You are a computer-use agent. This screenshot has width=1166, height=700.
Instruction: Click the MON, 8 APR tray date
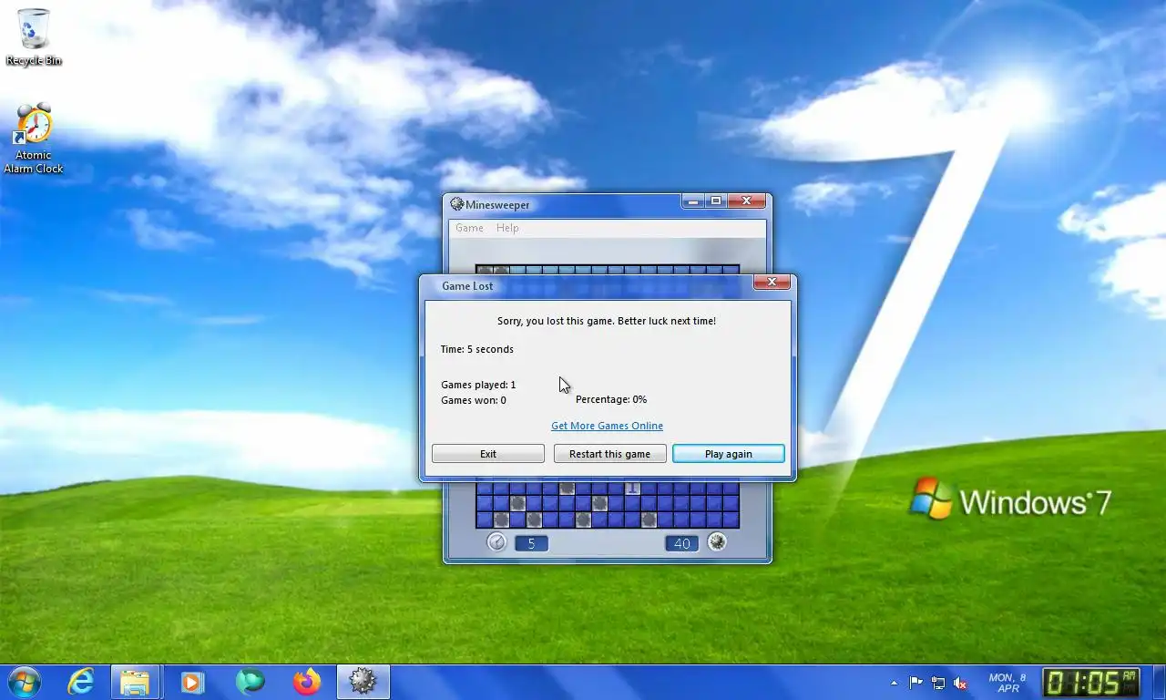1007,683
